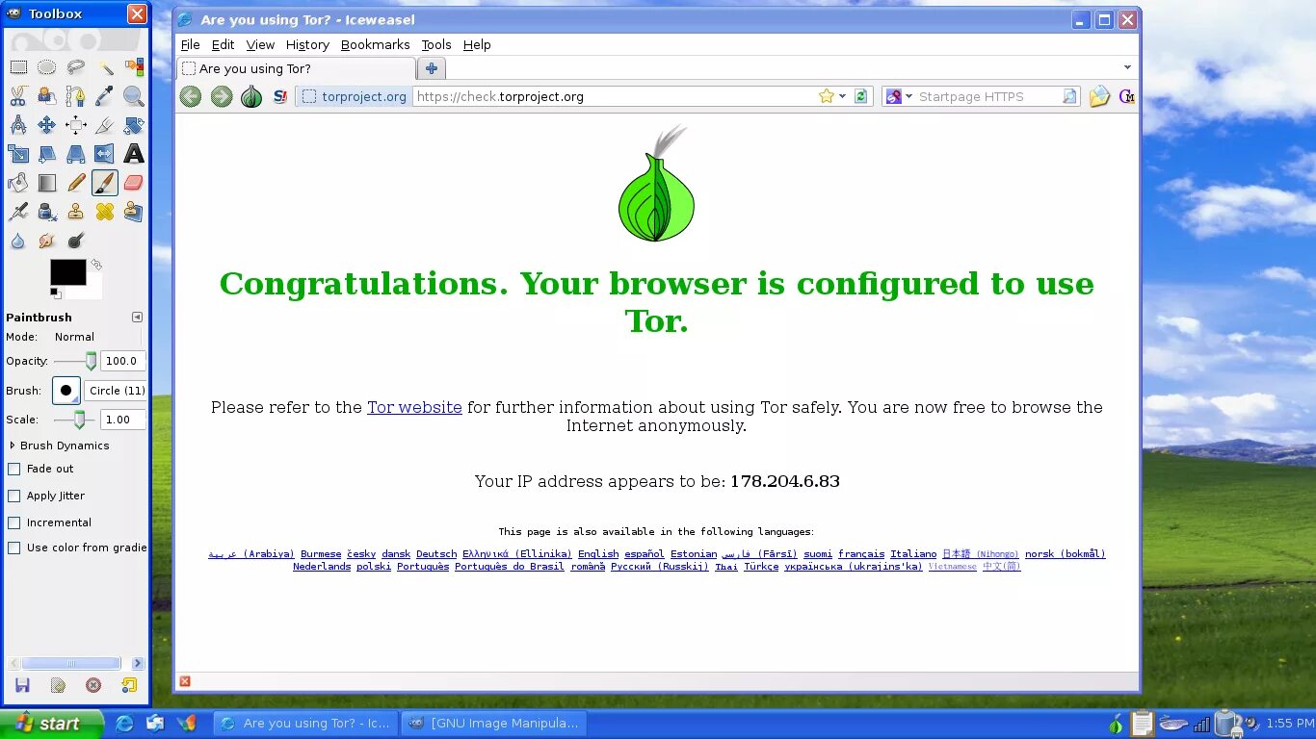Open the paintbrush Mode dropdown
This screenshot has width=1316, height=739.
click(94, 337)
